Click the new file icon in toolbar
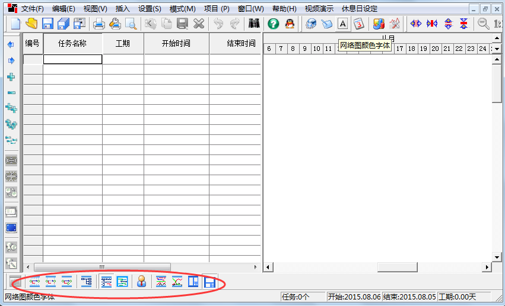Screen dimensions: 505x306 click(x=16, y=24)
